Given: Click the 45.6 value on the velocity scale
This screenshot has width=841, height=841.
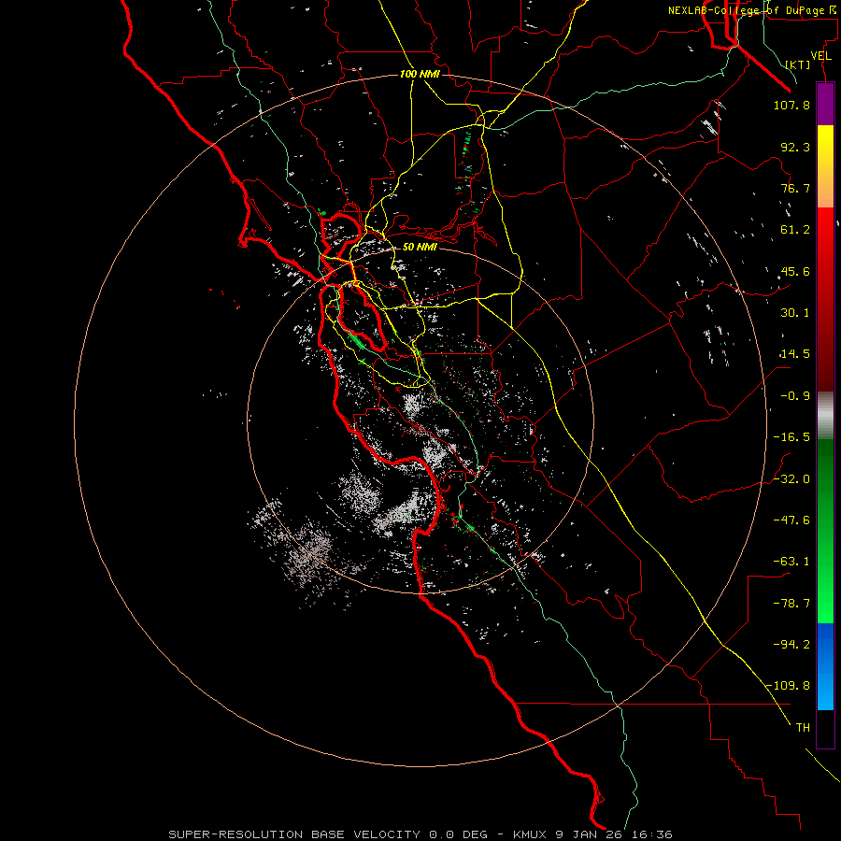Looking at the screenshot, I should 795,271.
